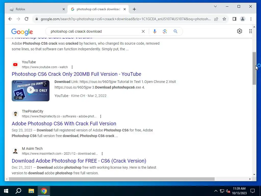Click the horizontal scroll right arrow
This screenshot has width=261, height=196.
coord(250,179)
